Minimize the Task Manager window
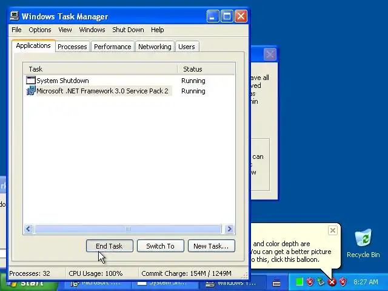The width and height of the screenshot is (388, 291). click(213, 16)
